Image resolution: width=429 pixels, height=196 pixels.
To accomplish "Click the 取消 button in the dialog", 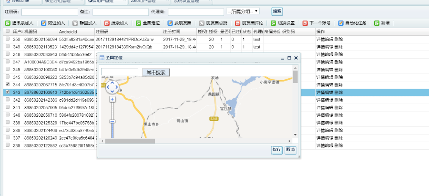I will coord(290,150).
